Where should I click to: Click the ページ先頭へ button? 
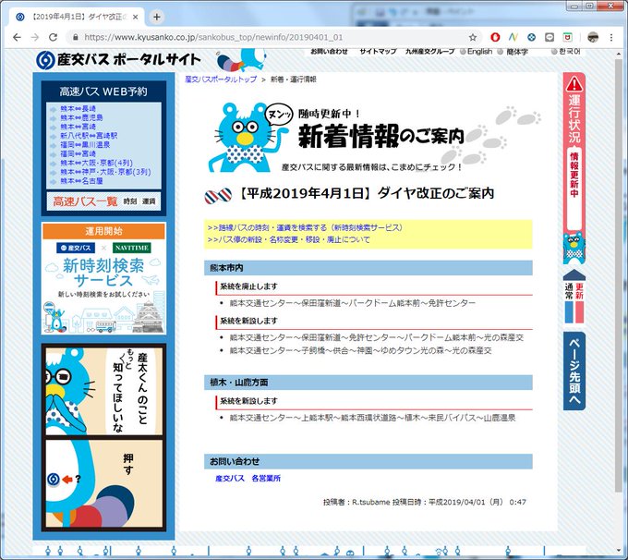[574, 371]
